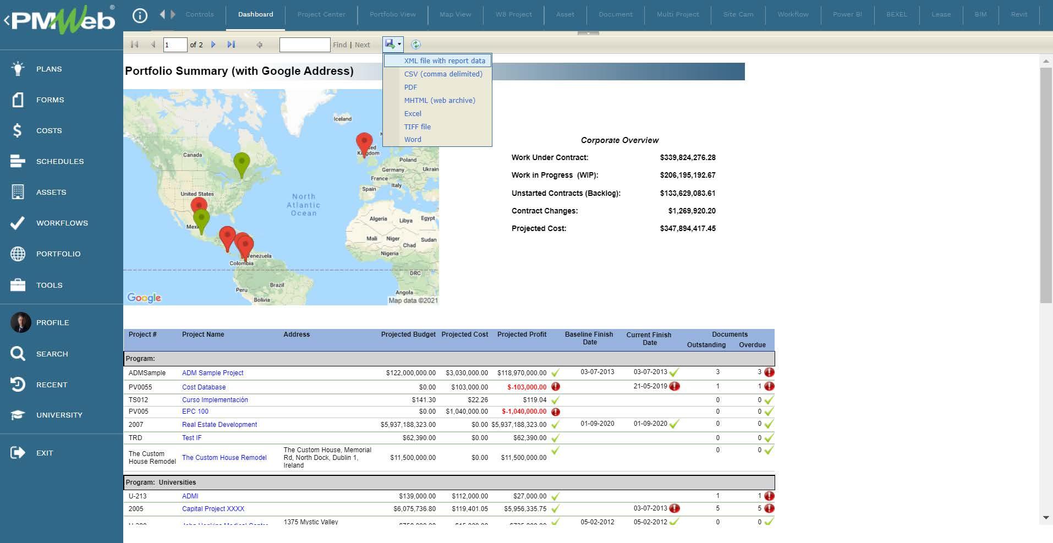The width and height of the screenshot is (1053, 543).
Task: Open Schedules bars icon
Action: pos(18,161)
